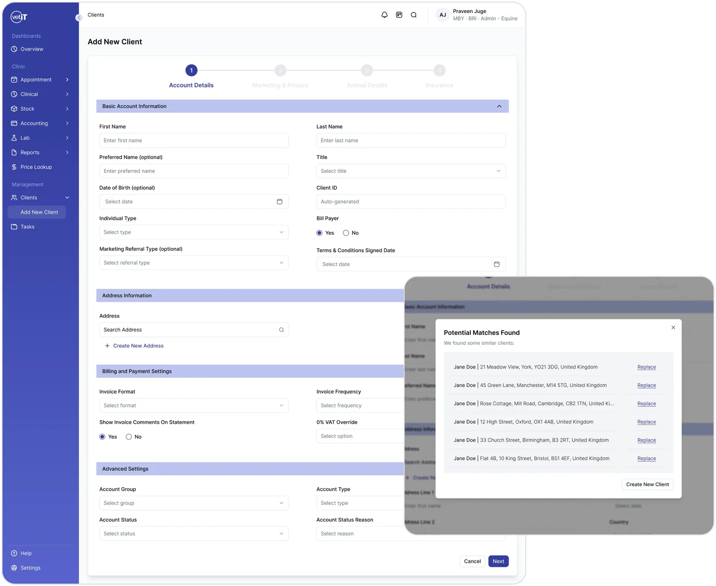The width and height of the screenshot is (716, 586).
Task: Click Replace for the 21 Meadow View match
Action: tap(647, 367)
